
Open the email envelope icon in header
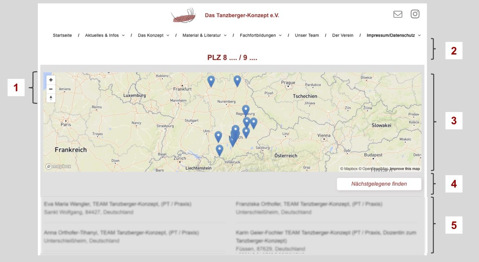[x=398, y=15]
